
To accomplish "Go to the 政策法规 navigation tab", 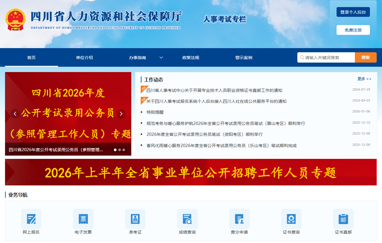I will point(191,58).
